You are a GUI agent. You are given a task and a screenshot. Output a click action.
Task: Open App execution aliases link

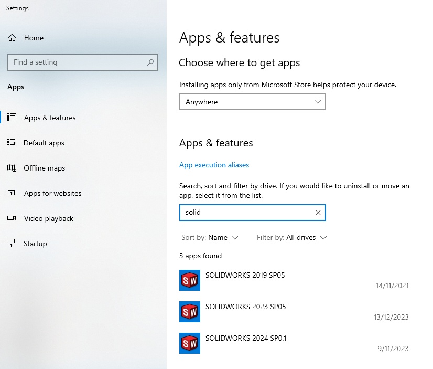(x=214, y=165)
